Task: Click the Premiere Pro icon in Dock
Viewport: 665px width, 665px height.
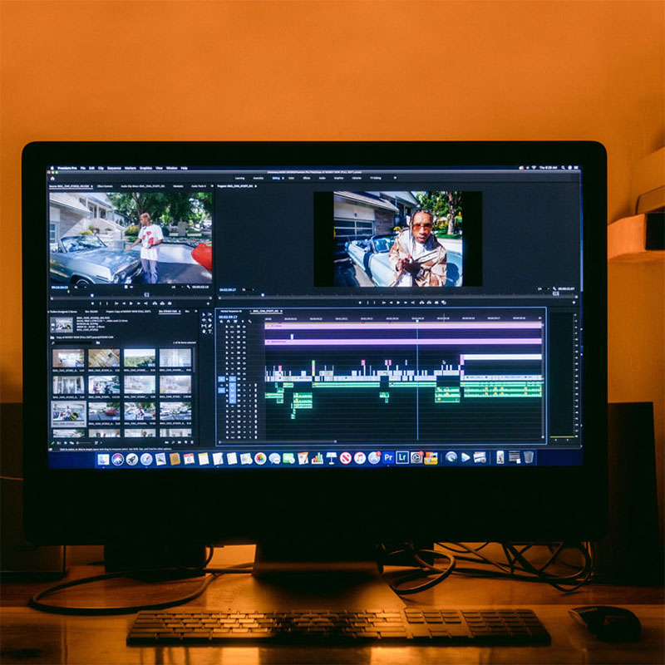Action: coord(388,457)
